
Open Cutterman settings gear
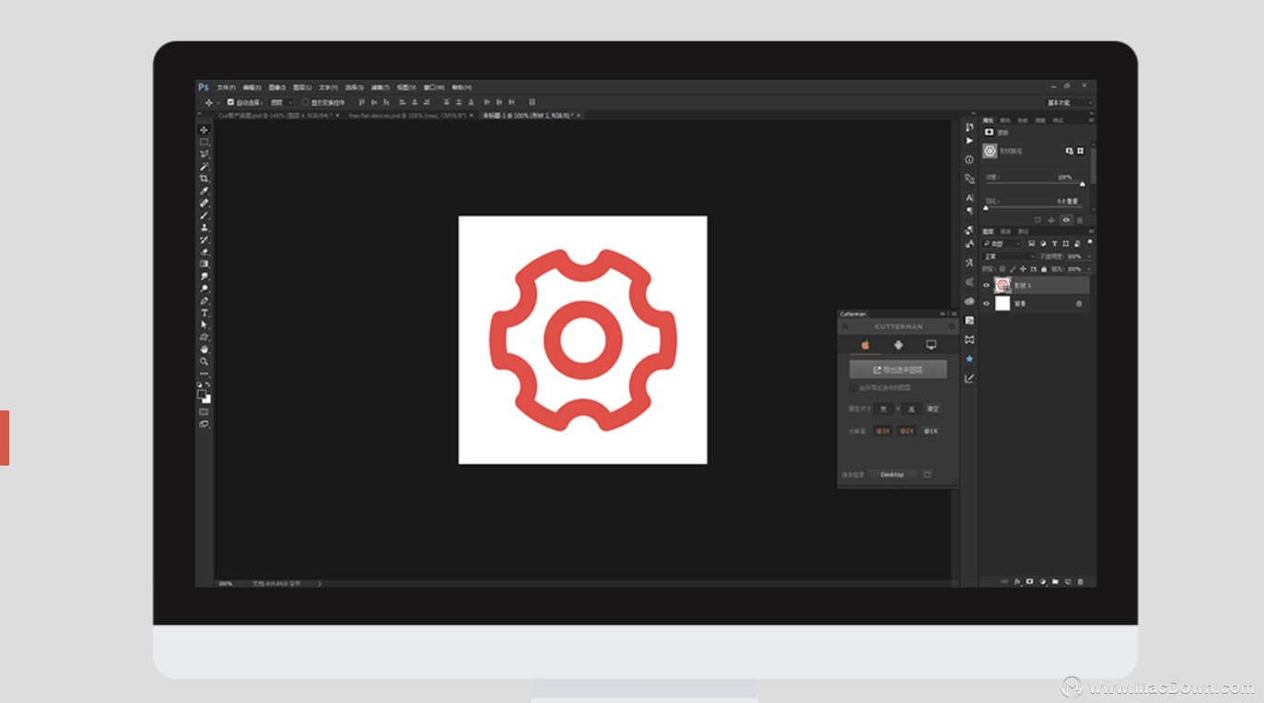coord(952,327)
